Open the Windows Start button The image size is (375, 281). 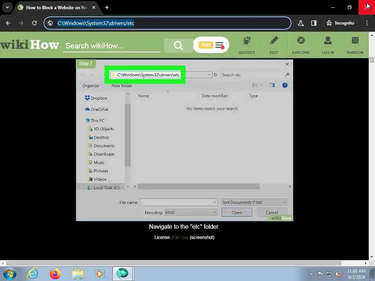10,274
